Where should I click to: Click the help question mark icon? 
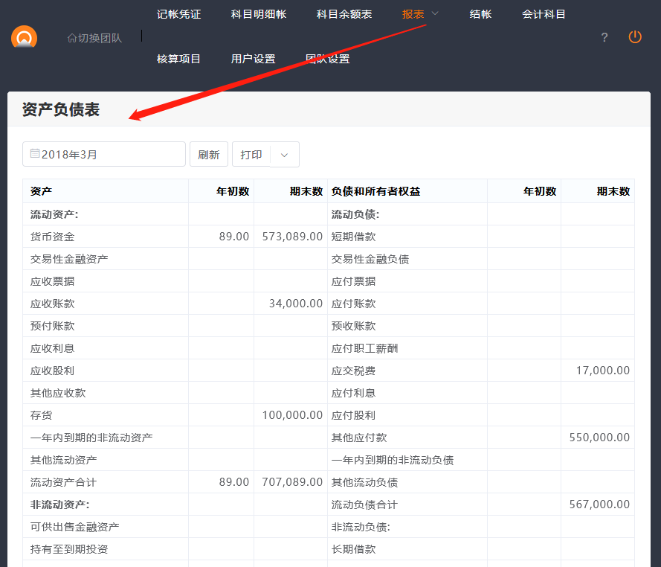tap(604, 37)
